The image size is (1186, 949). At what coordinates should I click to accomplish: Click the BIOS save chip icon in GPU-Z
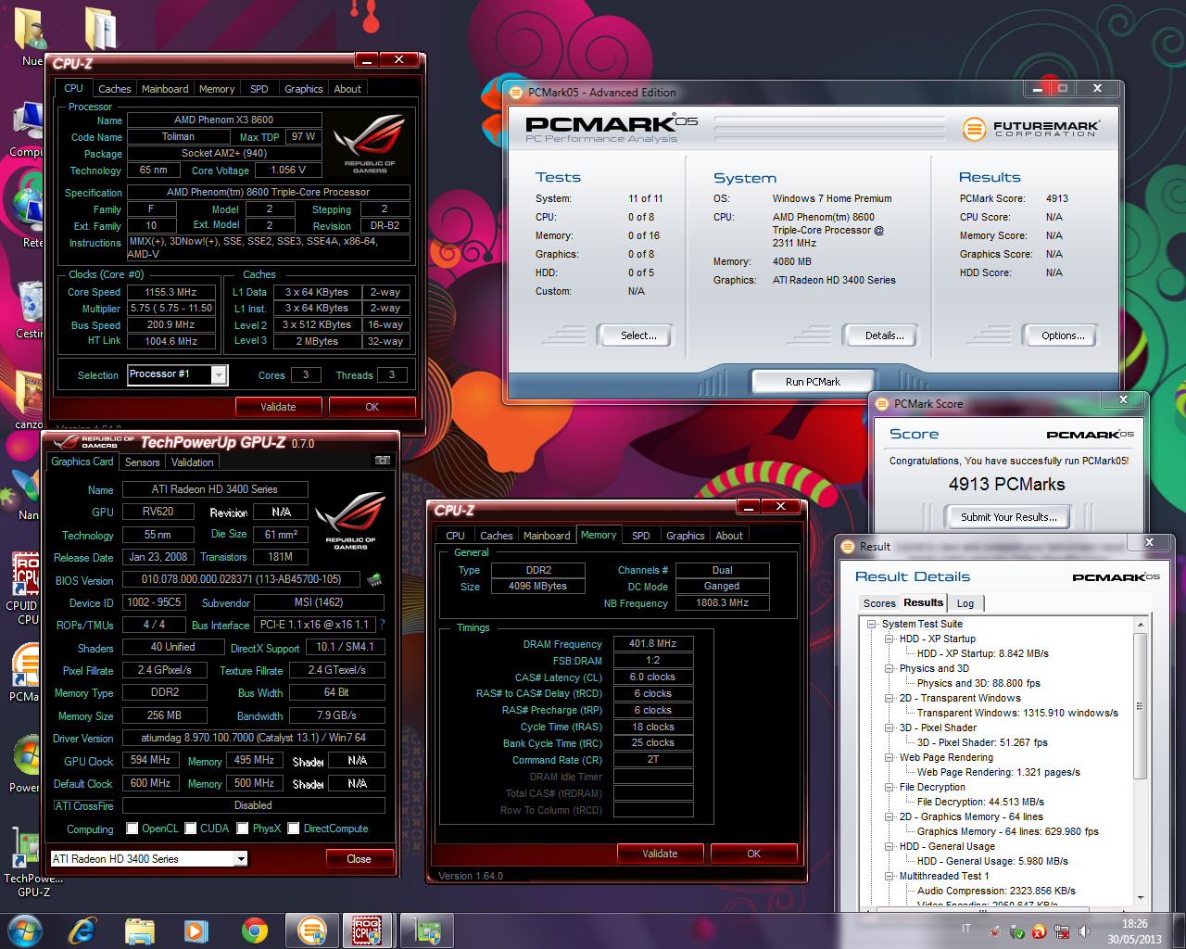click(x=374, y=579)
